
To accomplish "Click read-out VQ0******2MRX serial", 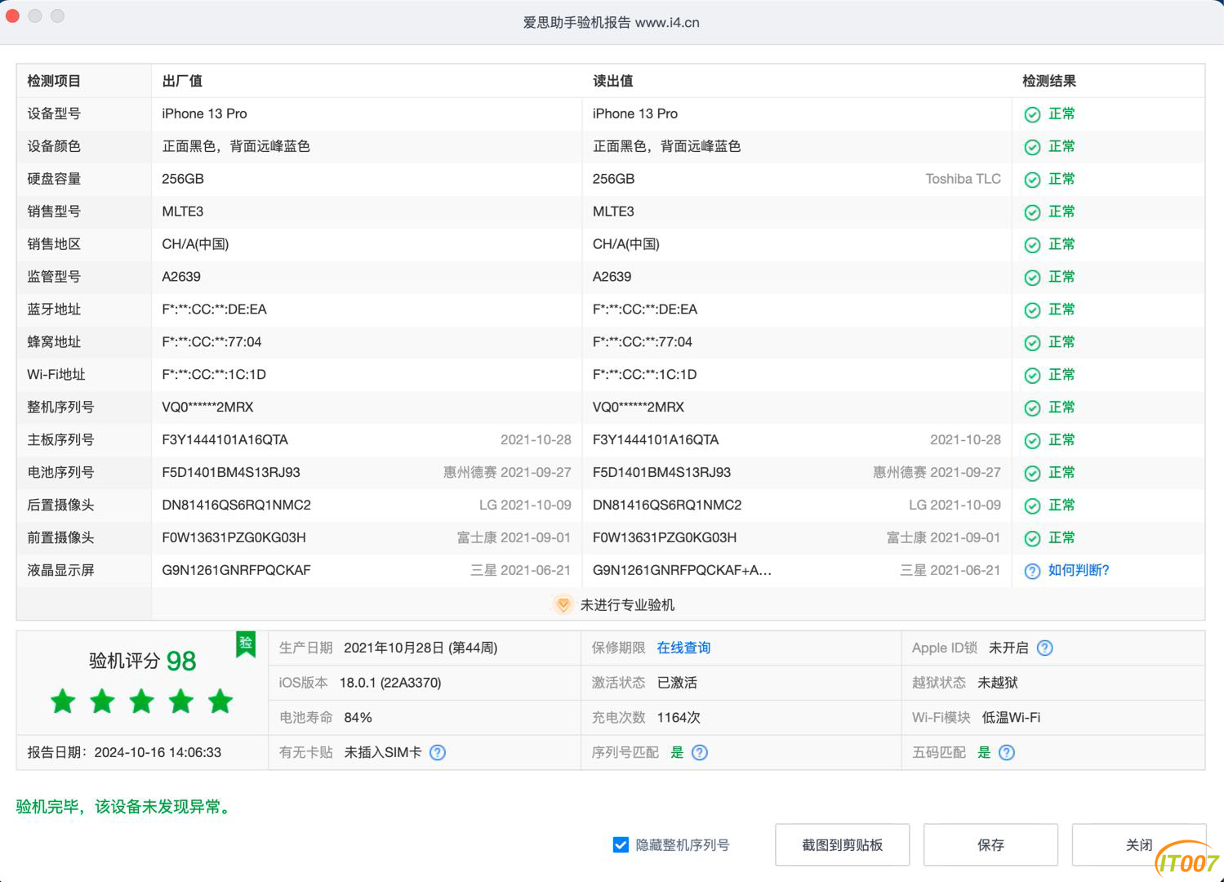I will 639,408.
